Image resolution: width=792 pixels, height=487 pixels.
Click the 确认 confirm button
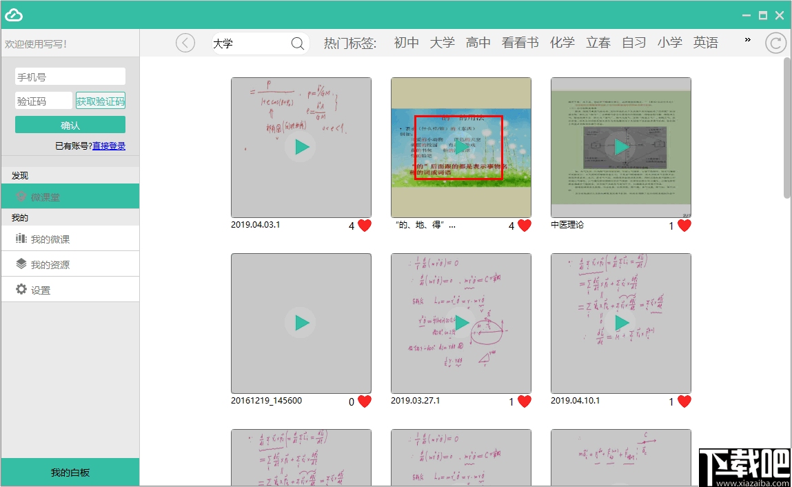coord(70,125)
